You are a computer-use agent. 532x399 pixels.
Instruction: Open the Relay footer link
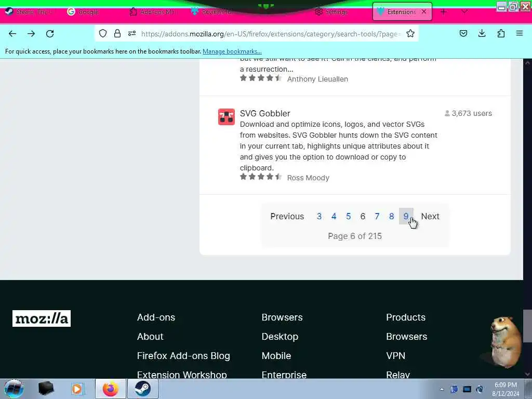pyautogui.click(x=398, y=375)
